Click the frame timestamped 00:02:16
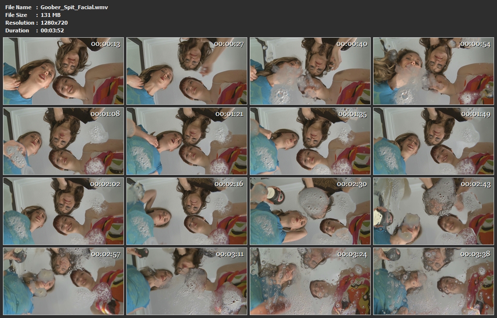 [x=187, y=211]
